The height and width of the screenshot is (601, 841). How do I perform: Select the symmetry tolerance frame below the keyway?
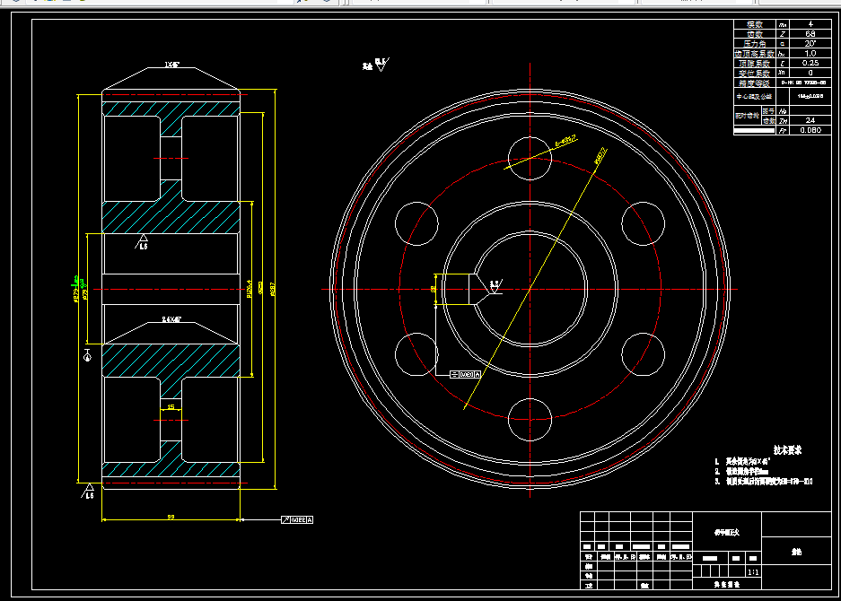(x=465, y=374)
